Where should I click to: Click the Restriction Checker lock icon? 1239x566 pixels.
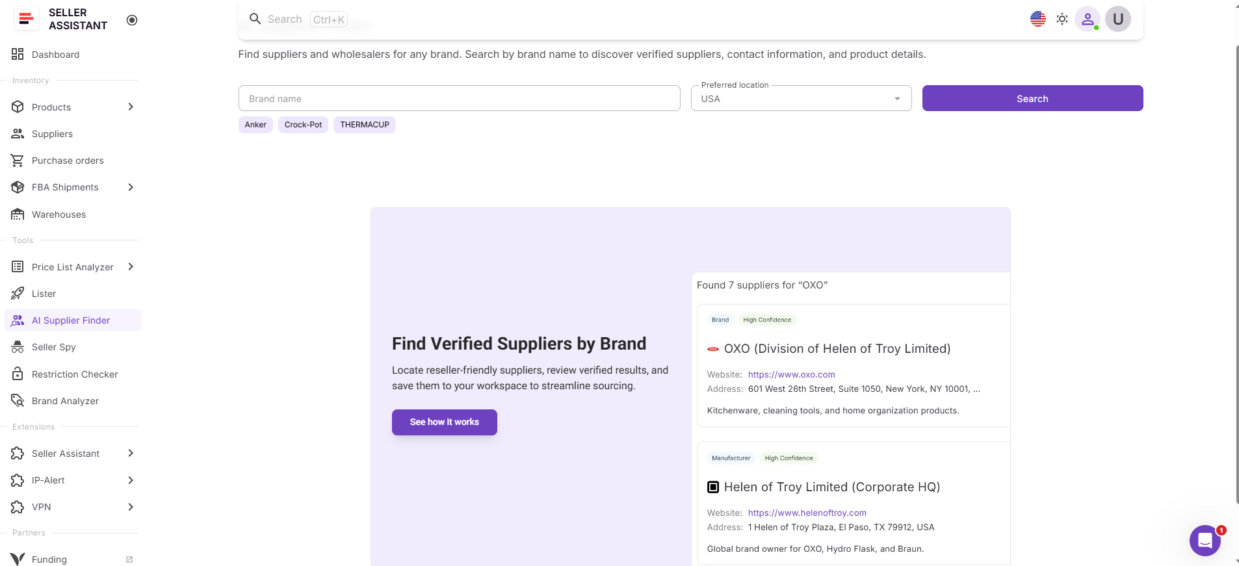pyautogui.click(x=18, y=374)
